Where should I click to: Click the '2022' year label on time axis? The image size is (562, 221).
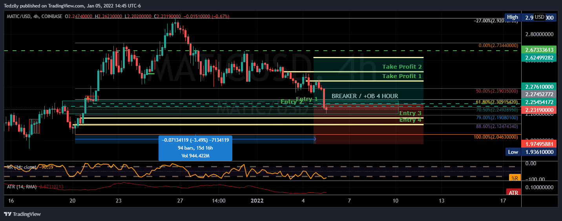tap(257, 201)
